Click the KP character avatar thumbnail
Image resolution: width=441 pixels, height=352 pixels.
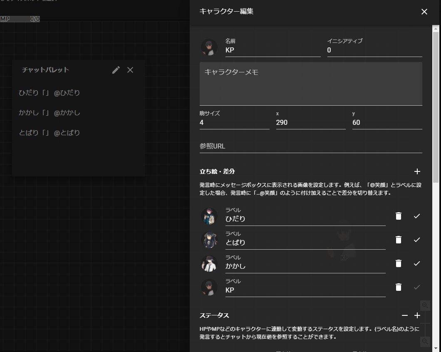point(209,47)
